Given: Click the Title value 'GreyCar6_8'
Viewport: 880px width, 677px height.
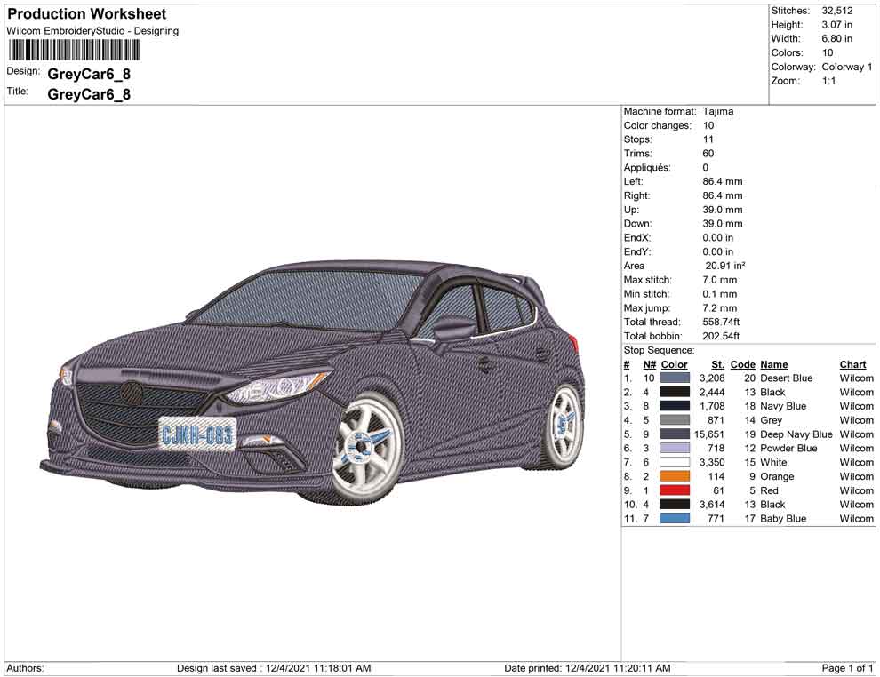Looking at the screenshot, I should coord(89,93).
